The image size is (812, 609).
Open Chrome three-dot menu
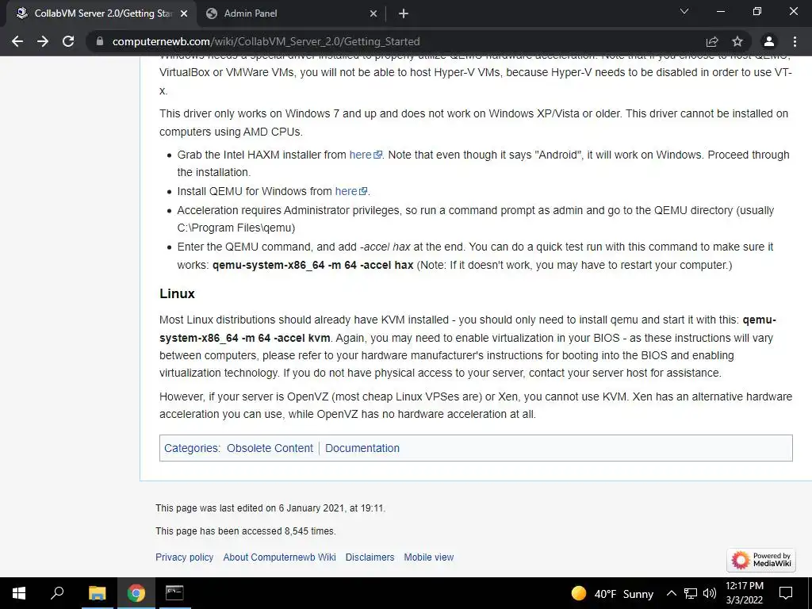coord(795,41)
